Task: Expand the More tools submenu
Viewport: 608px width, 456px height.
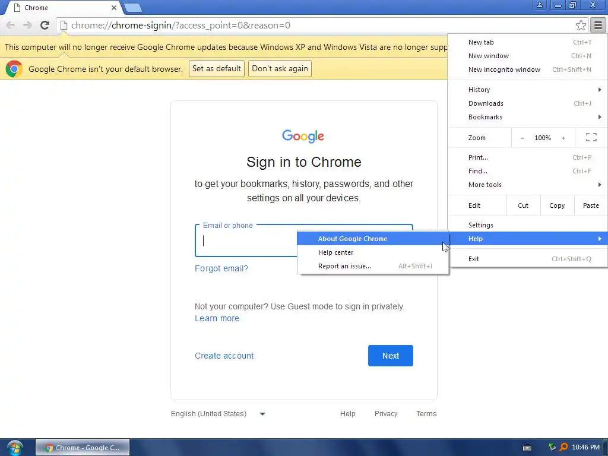Action: (x=527, y=185)
